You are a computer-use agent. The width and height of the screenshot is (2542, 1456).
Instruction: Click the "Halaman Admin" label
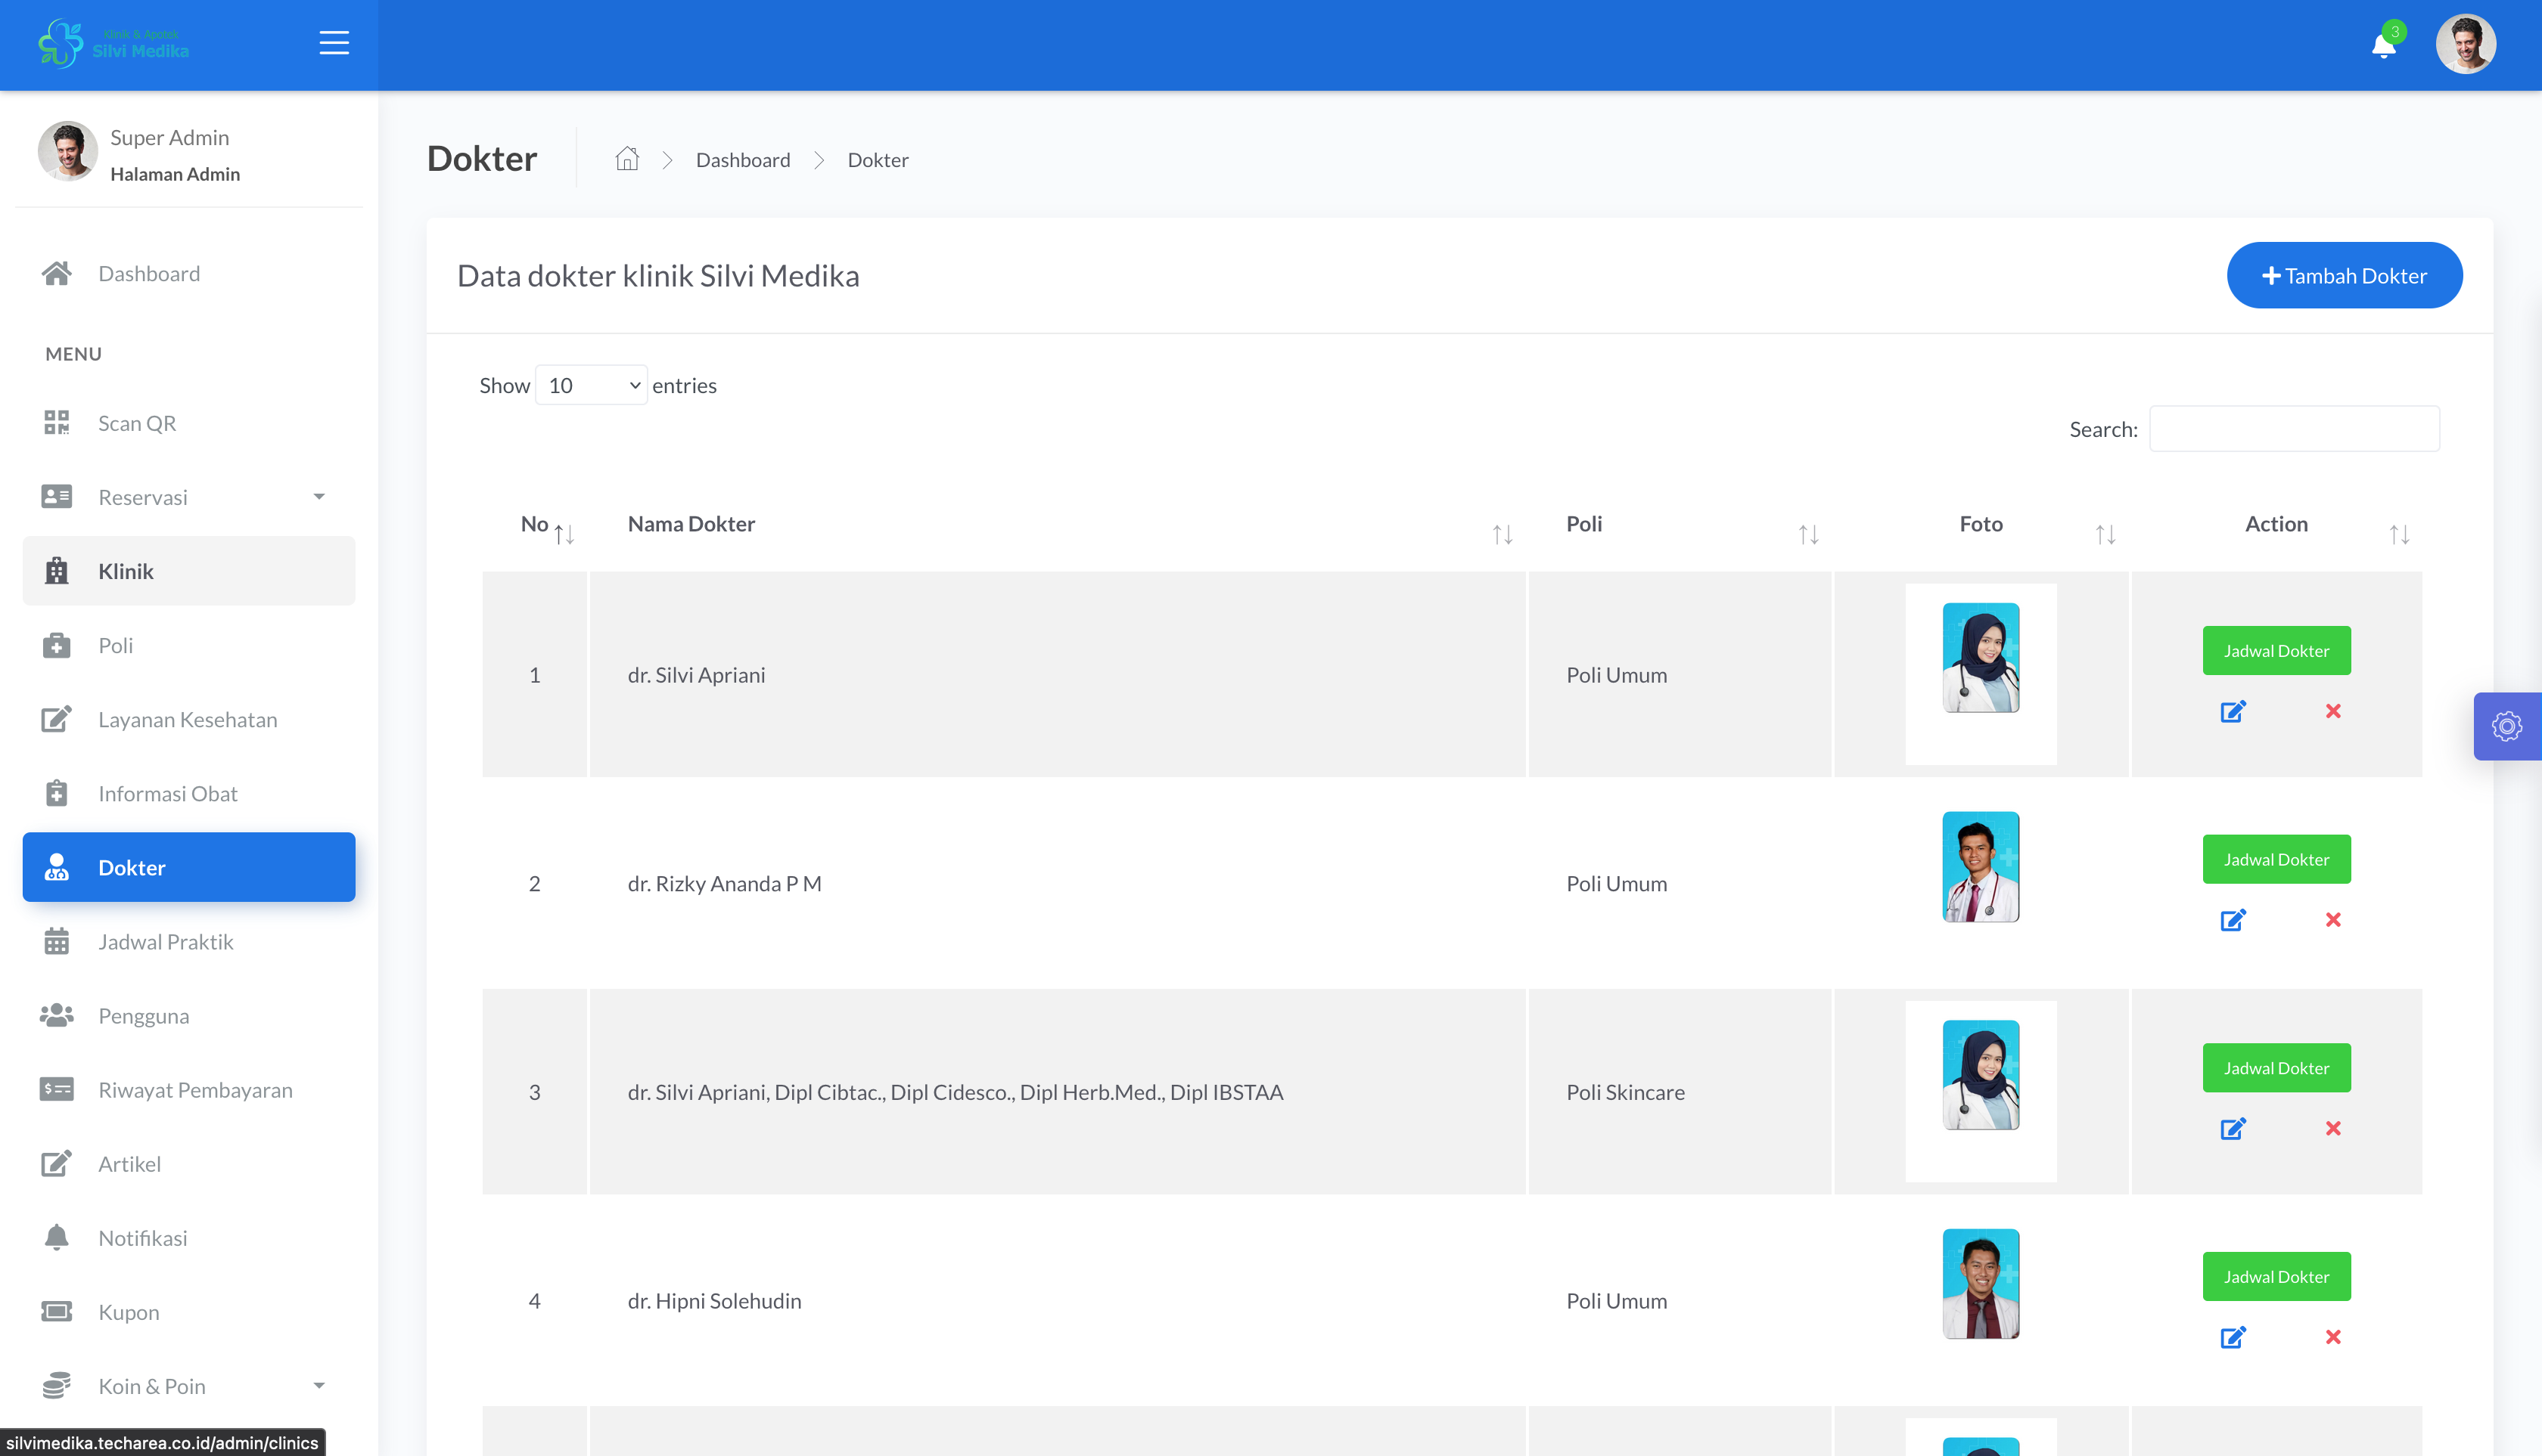click(175, 174)
